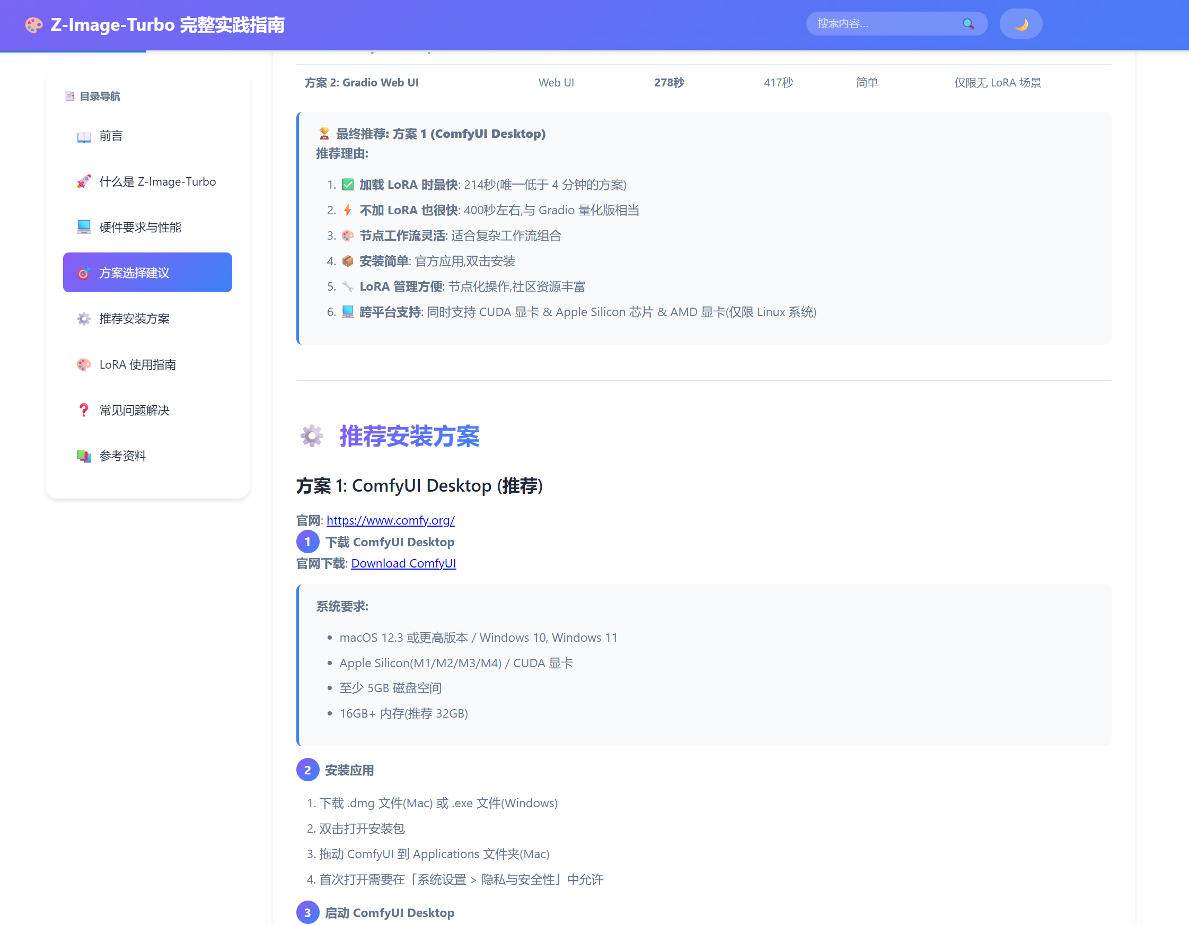Go to 常见问题解决 sidebar entry
Viewport: 1189px width, 925px height.
click(x=147, y=410)
